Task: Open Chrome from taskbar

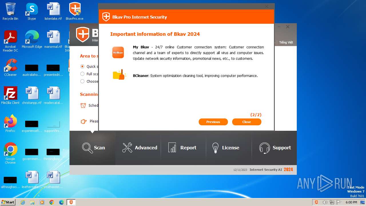Action: [x=52, y=202]
